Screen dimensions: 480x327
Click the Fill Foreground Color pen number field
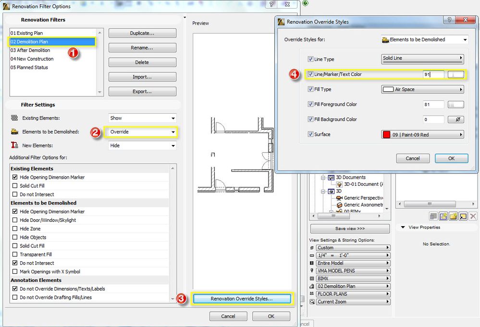point(433,104)
